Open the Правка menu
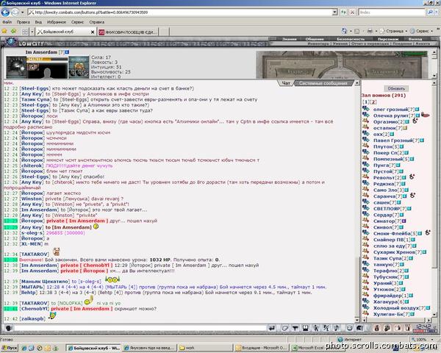 (x=23, y=22)
